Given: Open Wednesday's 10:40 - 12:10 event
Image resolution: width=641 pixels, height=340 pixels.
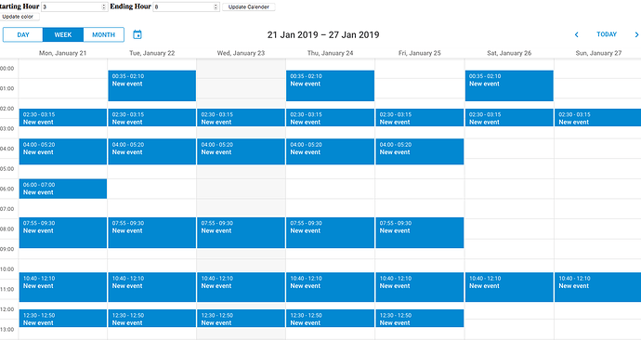Looking at the screenshot, I should click(241, 287).
